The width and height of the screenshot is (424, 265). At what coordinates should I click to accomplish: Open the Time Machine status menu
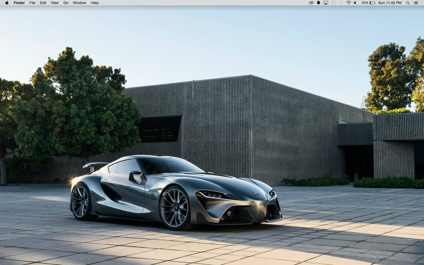pyautogui.click(x=334, y=3)
